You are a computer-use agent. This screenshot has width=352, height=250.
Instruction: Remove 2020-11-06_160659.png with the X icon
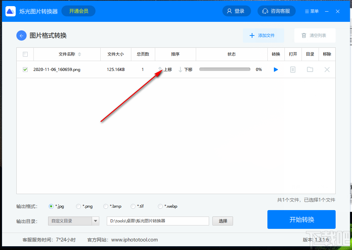327,69
